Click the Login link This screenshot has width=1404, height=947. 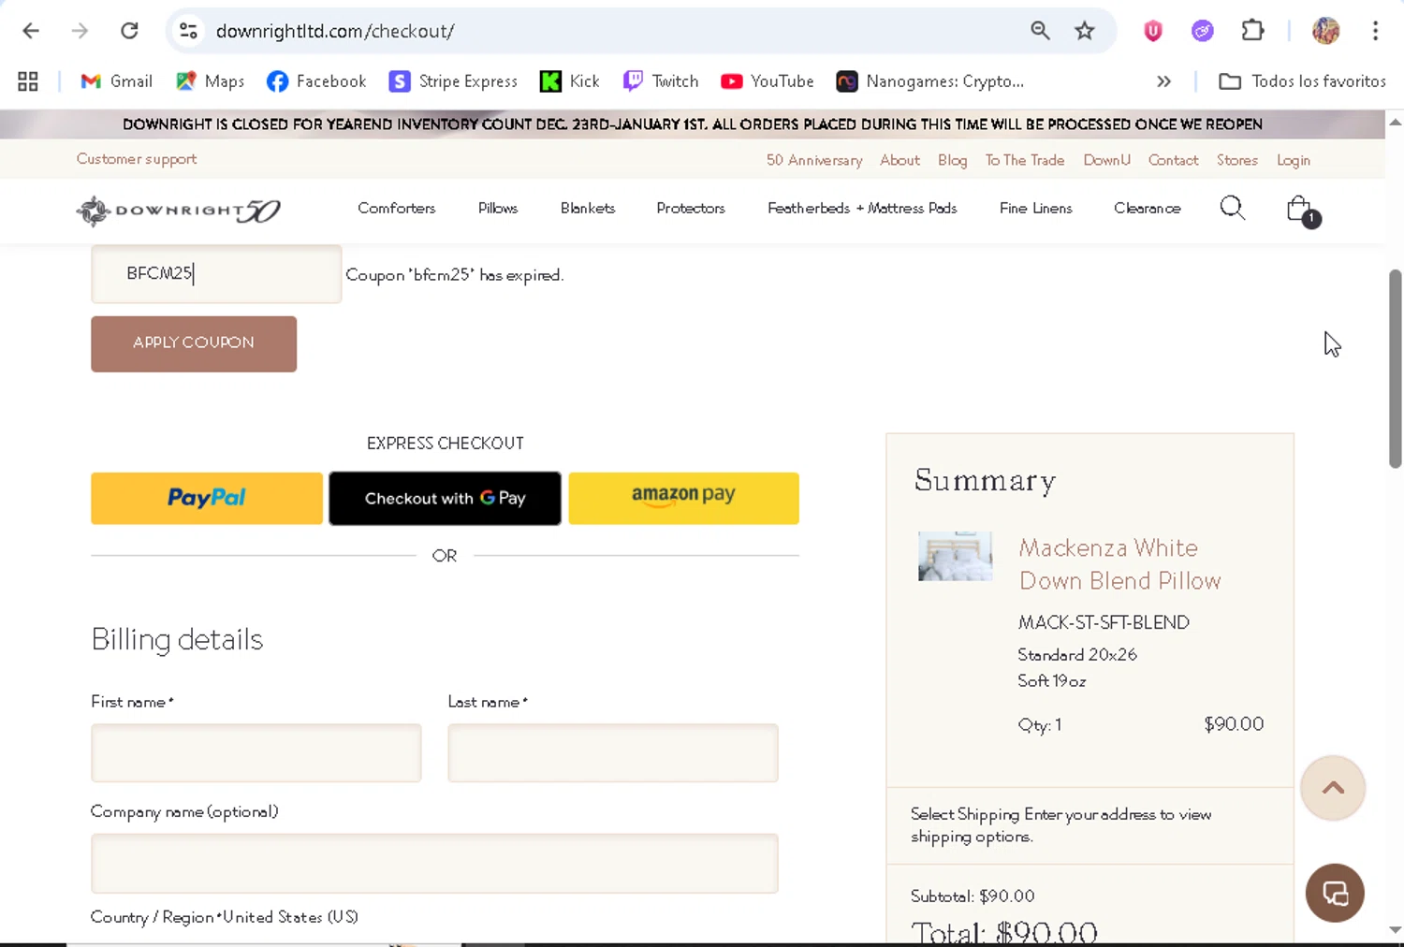point(1294,160)
